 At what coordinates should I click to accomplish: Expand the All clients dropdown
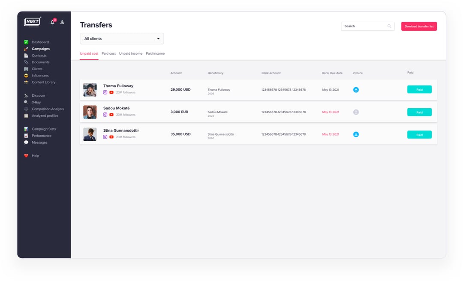[122, 38]
